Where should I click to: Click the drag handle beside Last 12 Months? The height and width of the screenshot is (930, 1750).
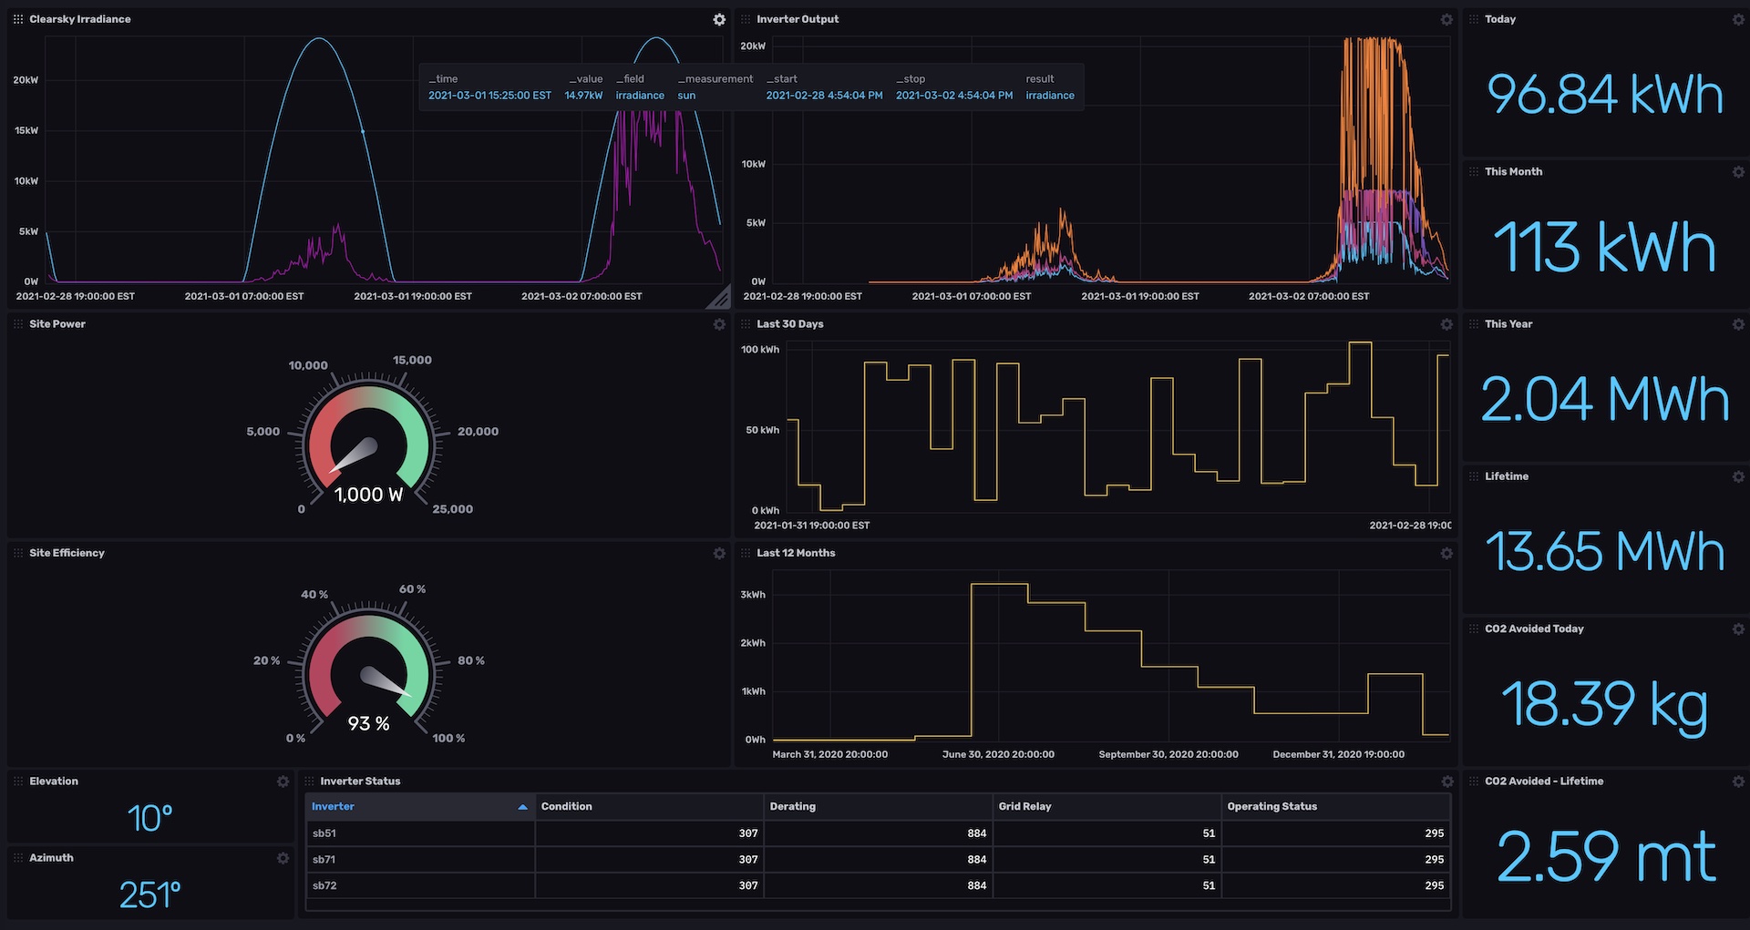click(746, 553)
